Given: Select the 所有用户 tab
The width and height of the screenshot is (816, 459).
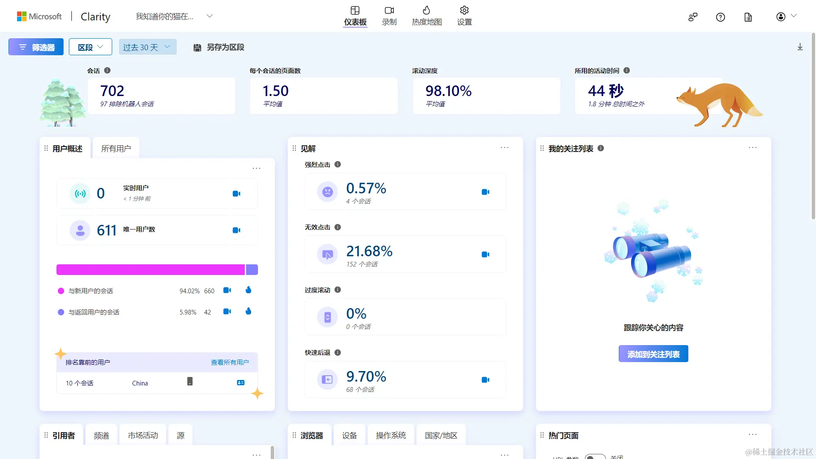Looking at the screenshot, I should coord(116,149).
